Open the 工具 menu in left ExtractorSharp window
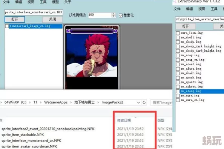Screen dimensions: 224x149 click(x=43, y=2)
